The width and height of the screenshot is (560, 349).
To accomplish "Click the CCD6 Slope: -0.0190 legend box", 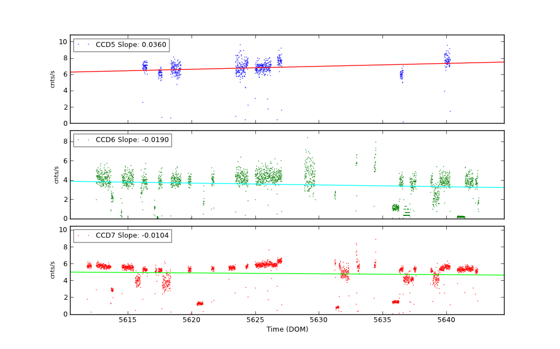I will (122, 140).
